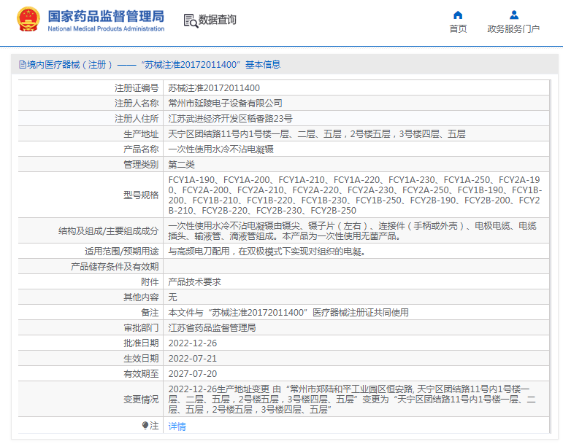563x444 pixels.
Task: Select product name 一次性使用水冷不沾电凝镊
Action: pyautogui.click(x=221, y=149)
